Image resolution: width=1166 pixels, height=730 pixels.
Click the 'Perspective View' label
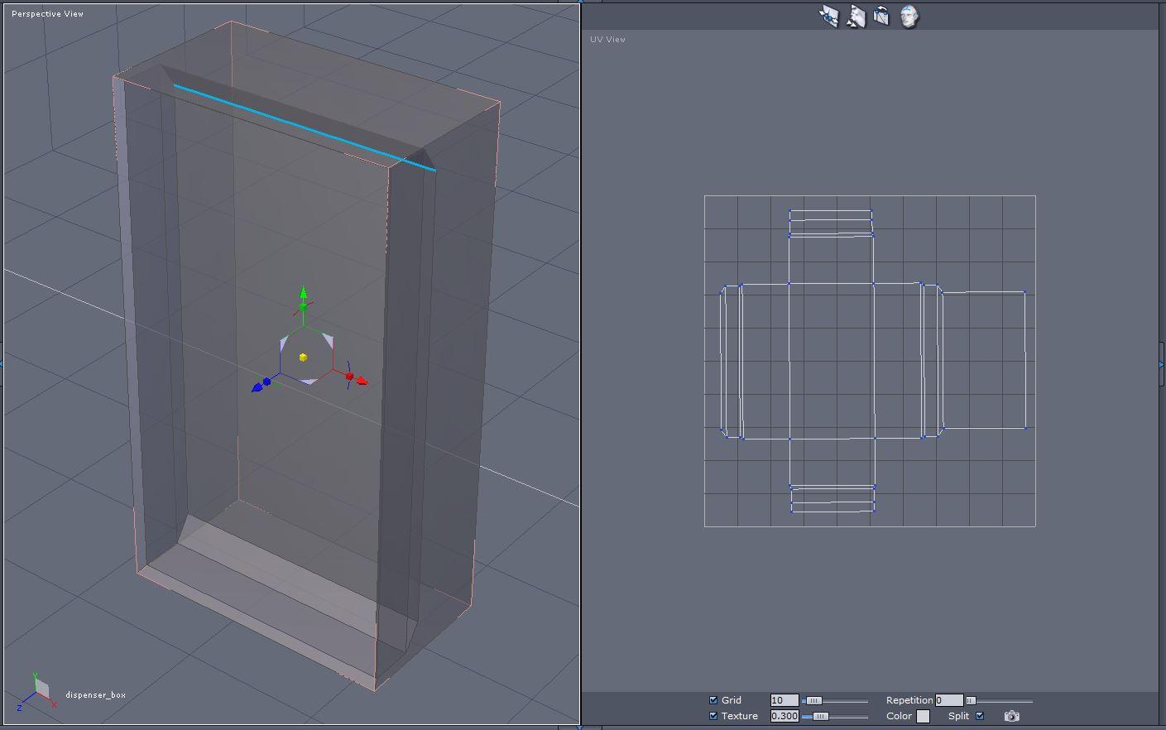point(47,14)
